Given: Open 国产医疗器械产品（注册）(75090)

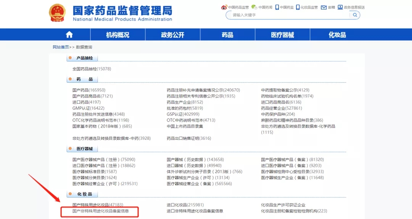Looking at the screenshot, I should (x=104, y=160).
